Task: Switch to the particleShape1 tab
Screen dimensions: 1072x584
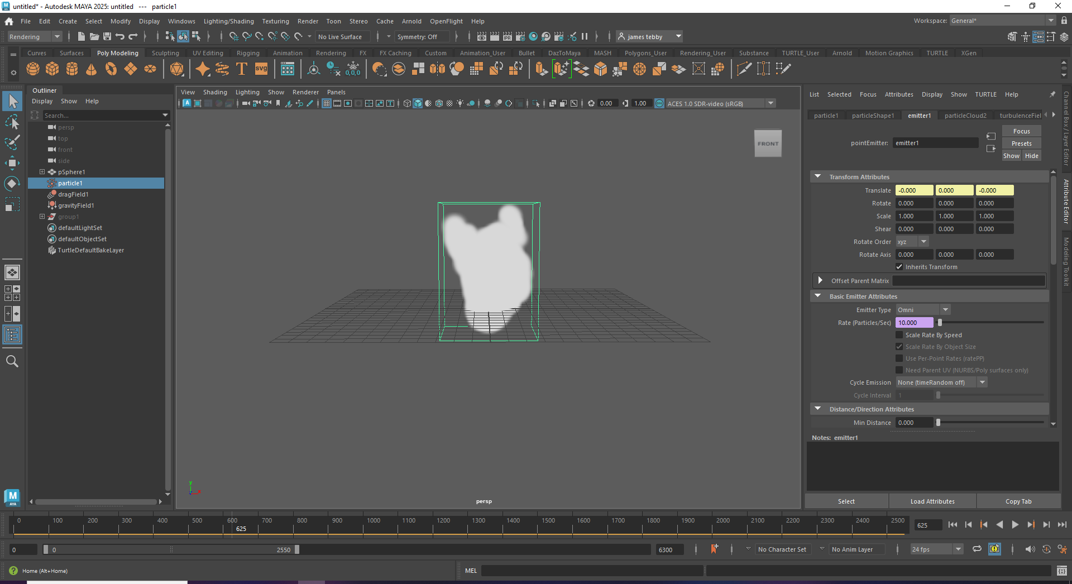Action: (x=873, y=115)
